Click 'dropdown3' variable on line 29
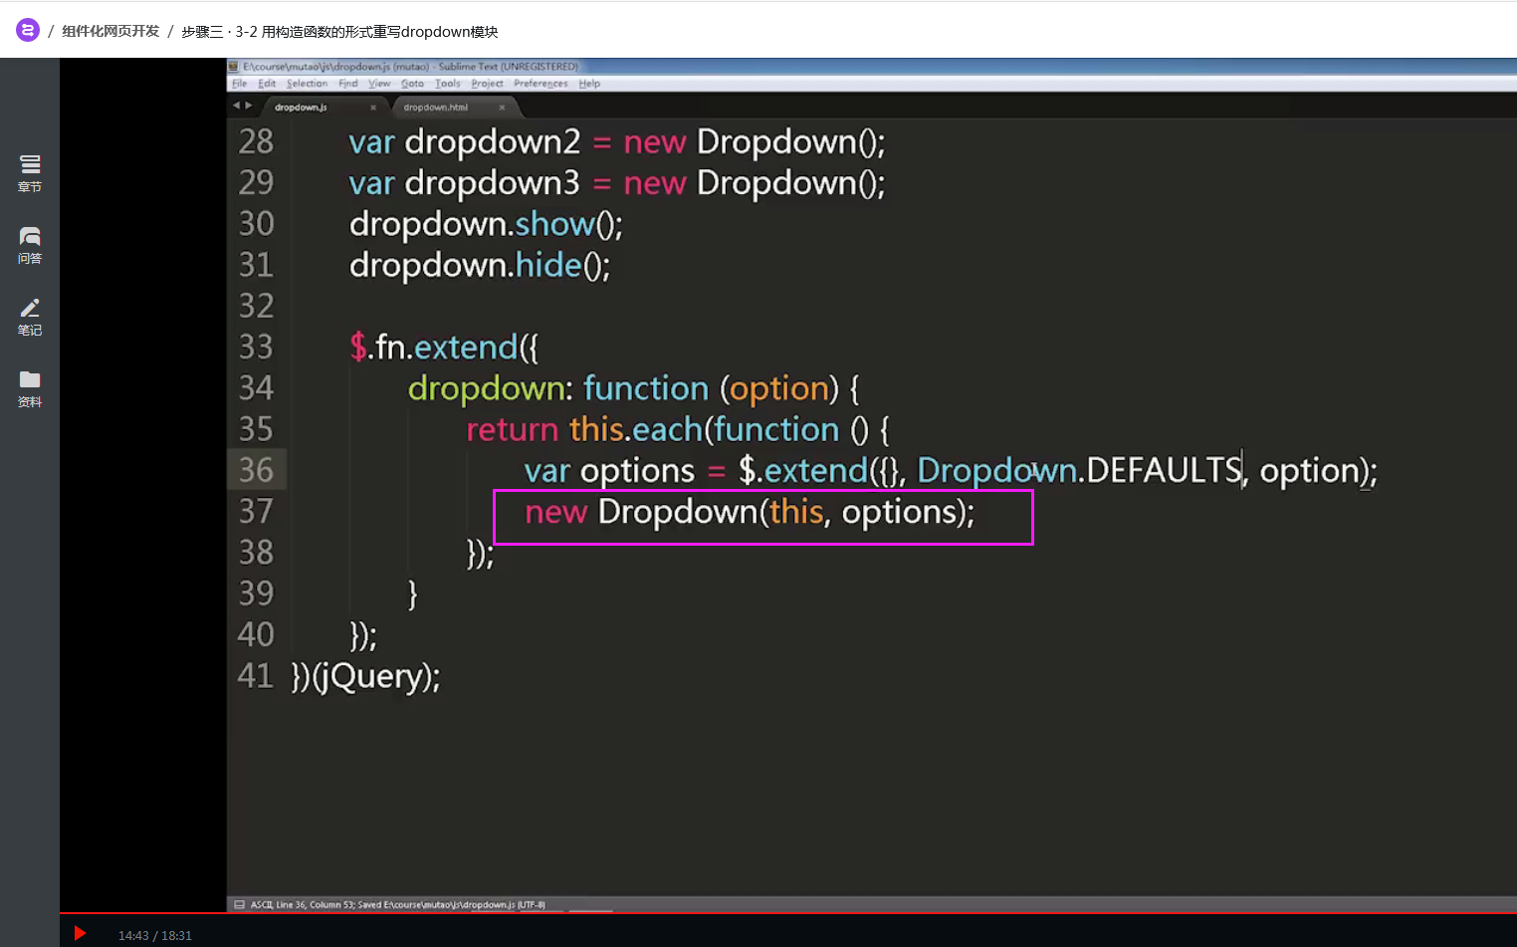The width and height of the screenshot is (1517, 947). click(x=492, y=184)
